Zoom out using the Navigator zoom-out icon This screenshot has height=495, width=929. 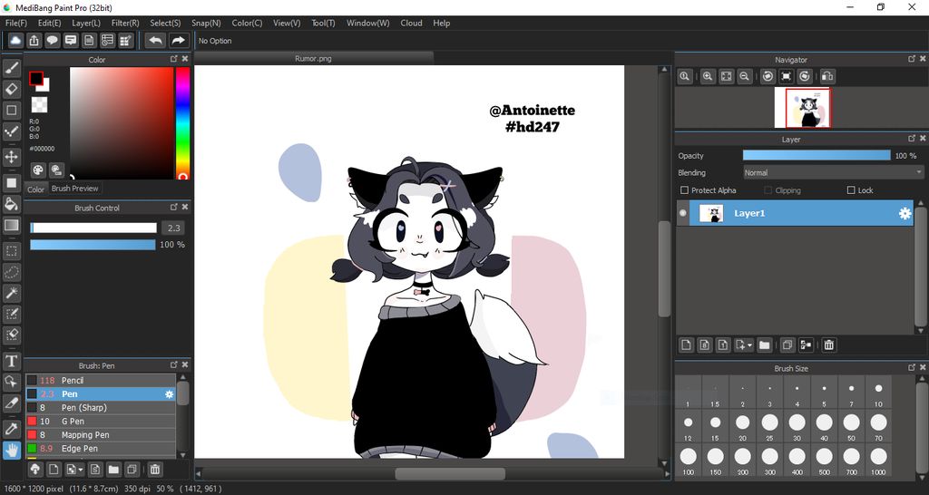pyautogui.click(x=745, y=76)
